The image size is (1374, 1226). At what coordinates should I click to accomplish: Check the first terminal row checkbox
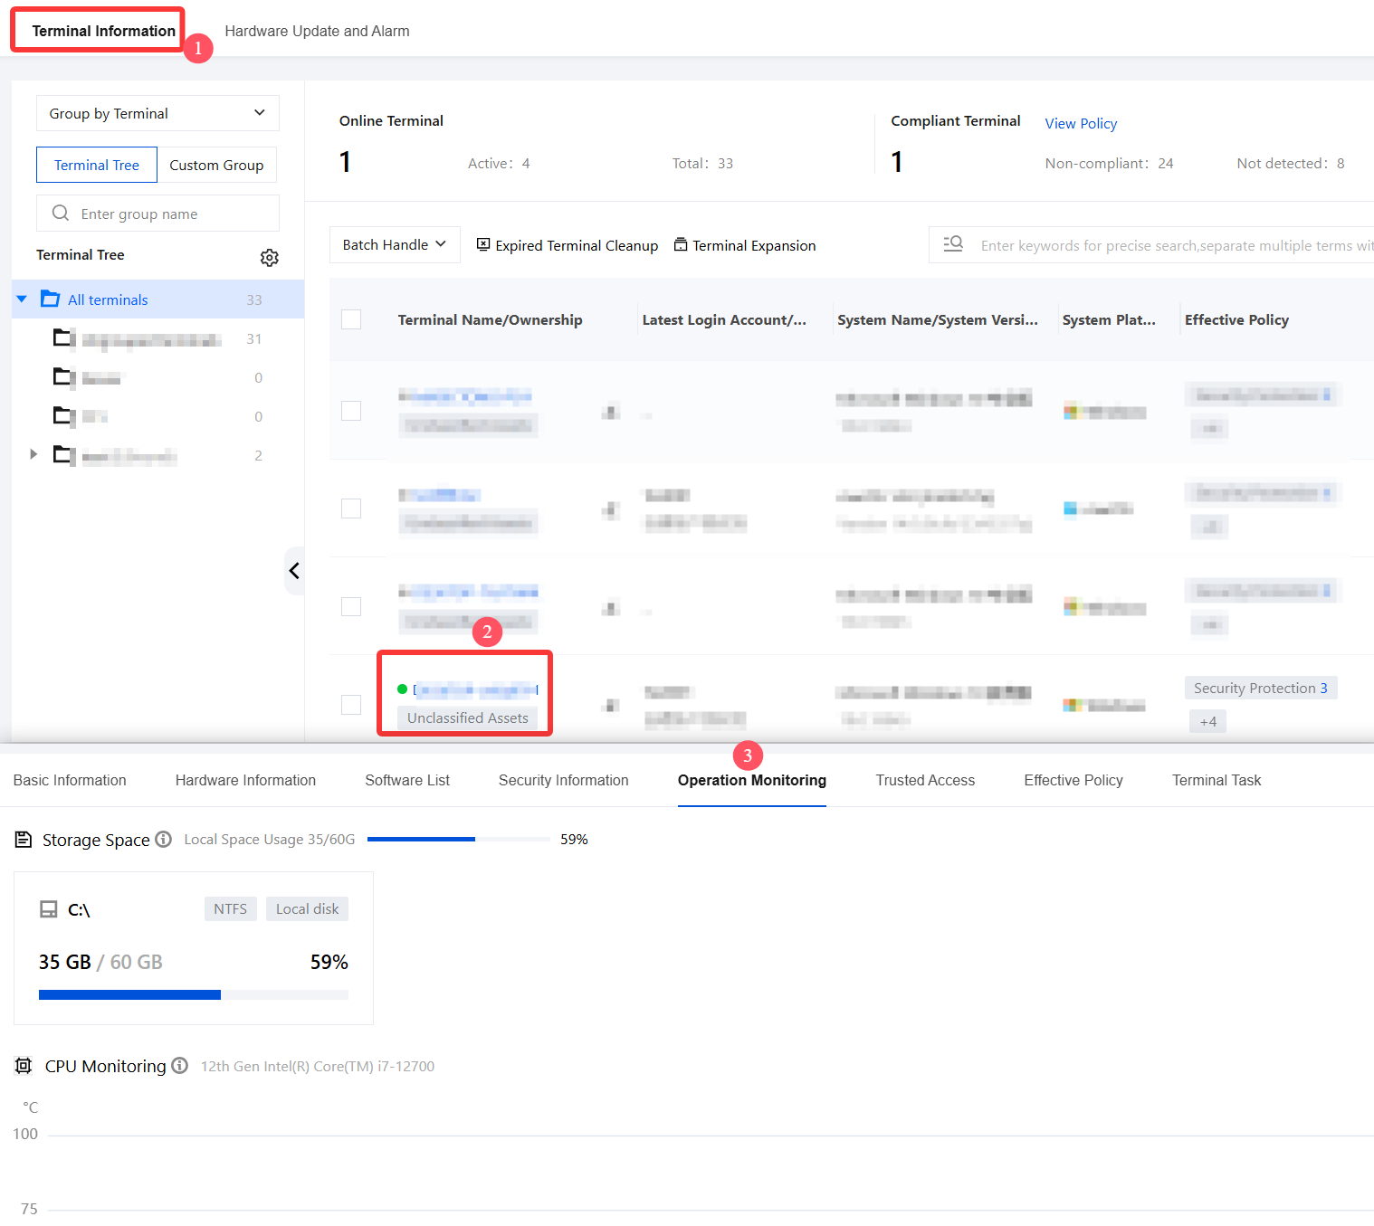[351, 411]
